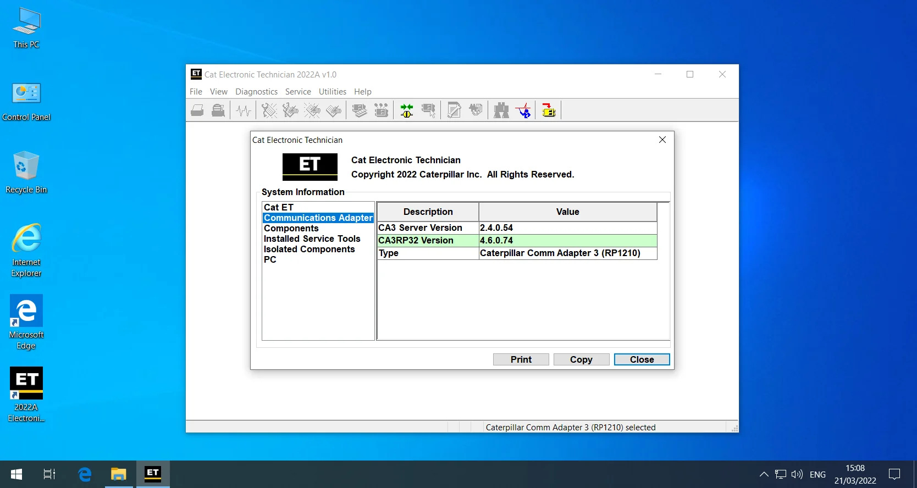
Task: Open Active Diagnostic Codes stethoscope icon
Action: pyautogui.click(x=269, y=110)
